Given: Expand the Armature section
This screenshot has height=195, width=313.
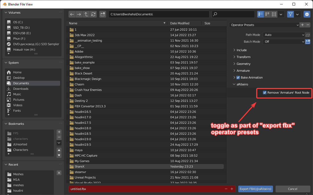Looking at the screenshot, I should [x=241, y=71].
